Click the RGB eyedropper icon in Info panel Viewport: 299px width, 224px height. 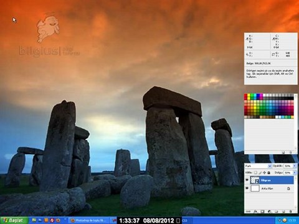pyautogui.click(x=247, y=39)
